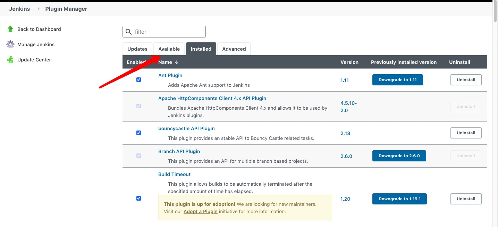The width and height of the screenshot is (498, 227).
Task: Click the Enabled column header
Action: [x=136, y=62]
